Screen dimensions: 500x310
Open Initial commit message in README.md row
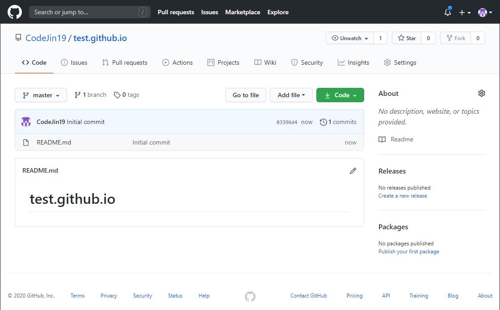[x=151, y=143]
